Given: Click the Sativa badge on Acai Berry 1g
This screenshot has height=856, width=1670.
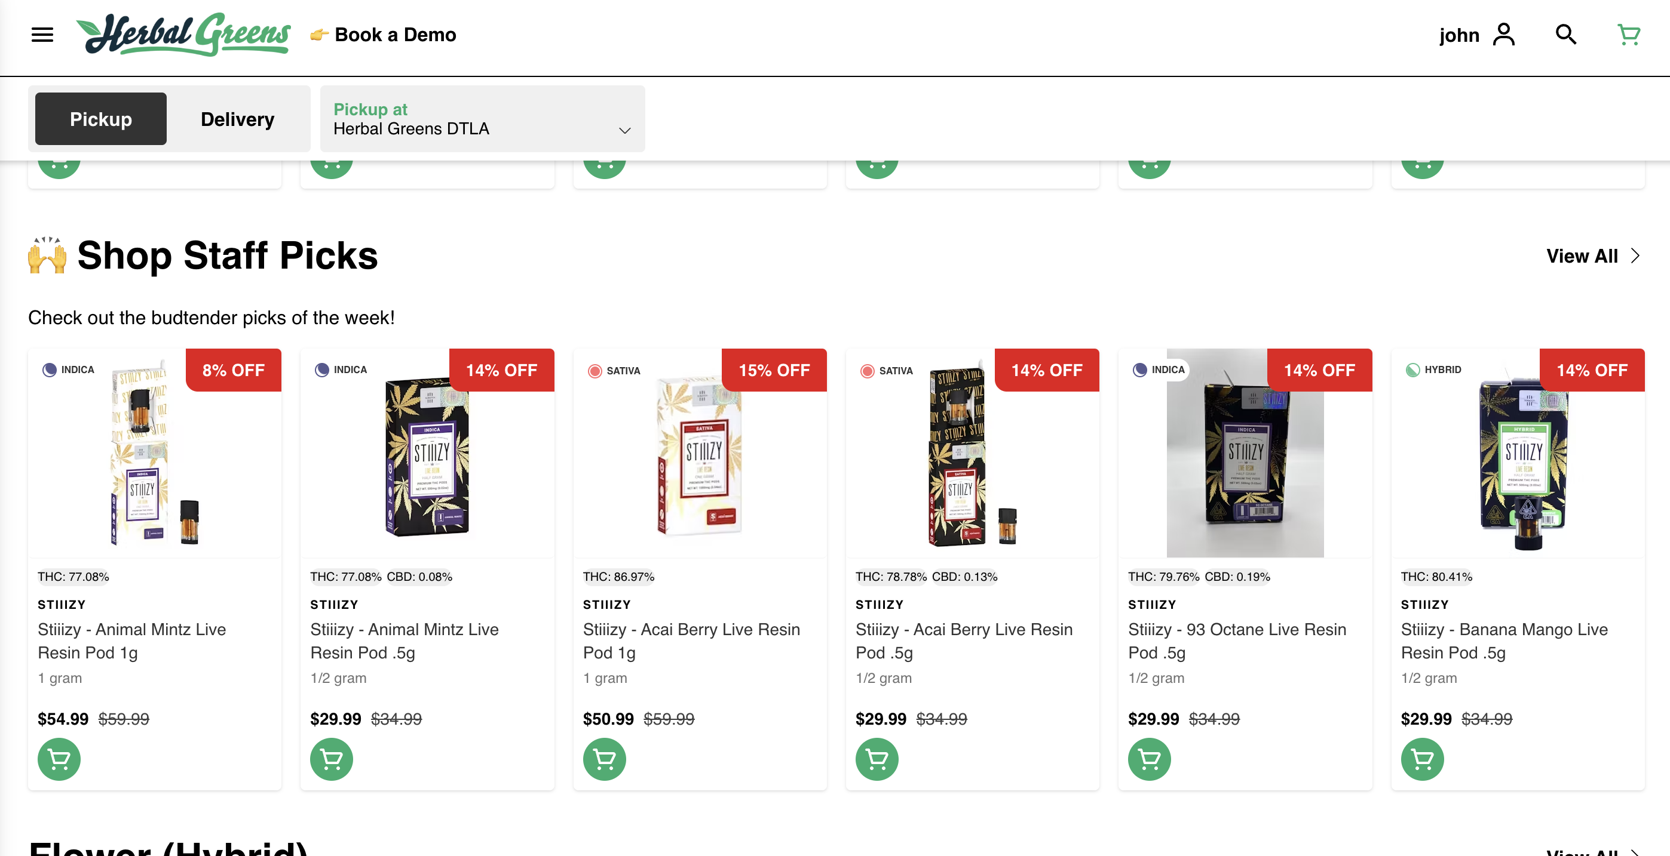Looking at the screenshot, I should pyautogui.click(x=615, y=371).
